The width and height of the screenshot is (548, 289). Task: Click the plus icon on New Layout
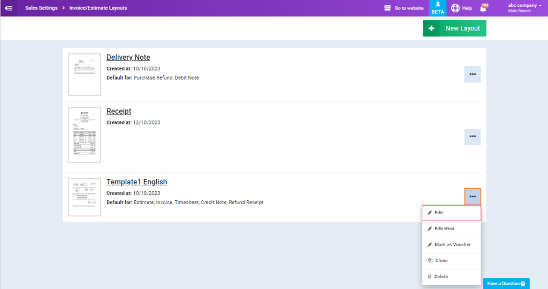[x=431, y=28]
